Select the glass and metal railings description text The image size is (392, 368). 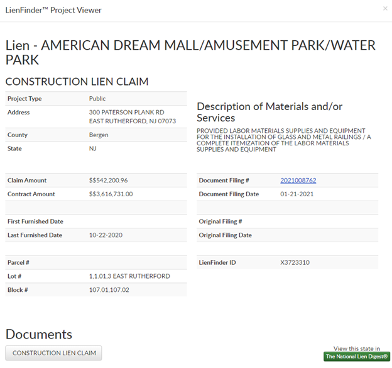pyautogui.click(x=283, y=140)
